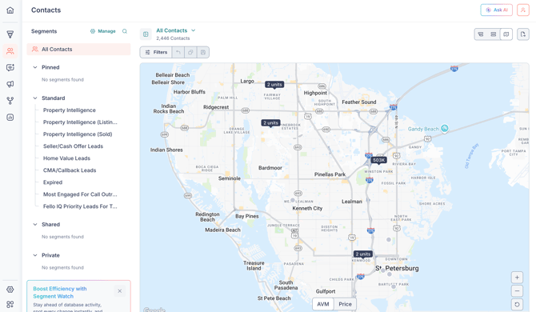Switch to map view toggle
This screenshot has width=536, height=312.
506,34
